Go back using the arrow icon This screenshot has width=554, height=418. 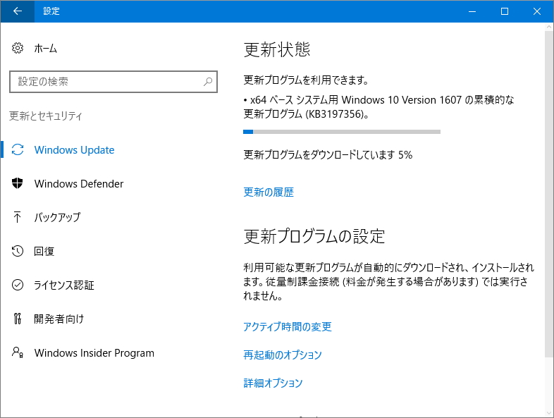[18, 11]
